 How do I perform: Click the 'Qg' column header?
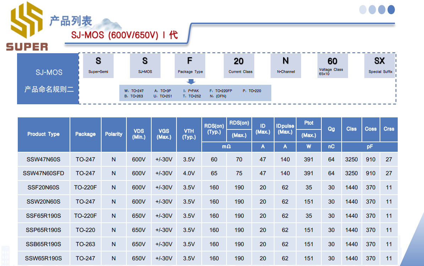point(331,129)
